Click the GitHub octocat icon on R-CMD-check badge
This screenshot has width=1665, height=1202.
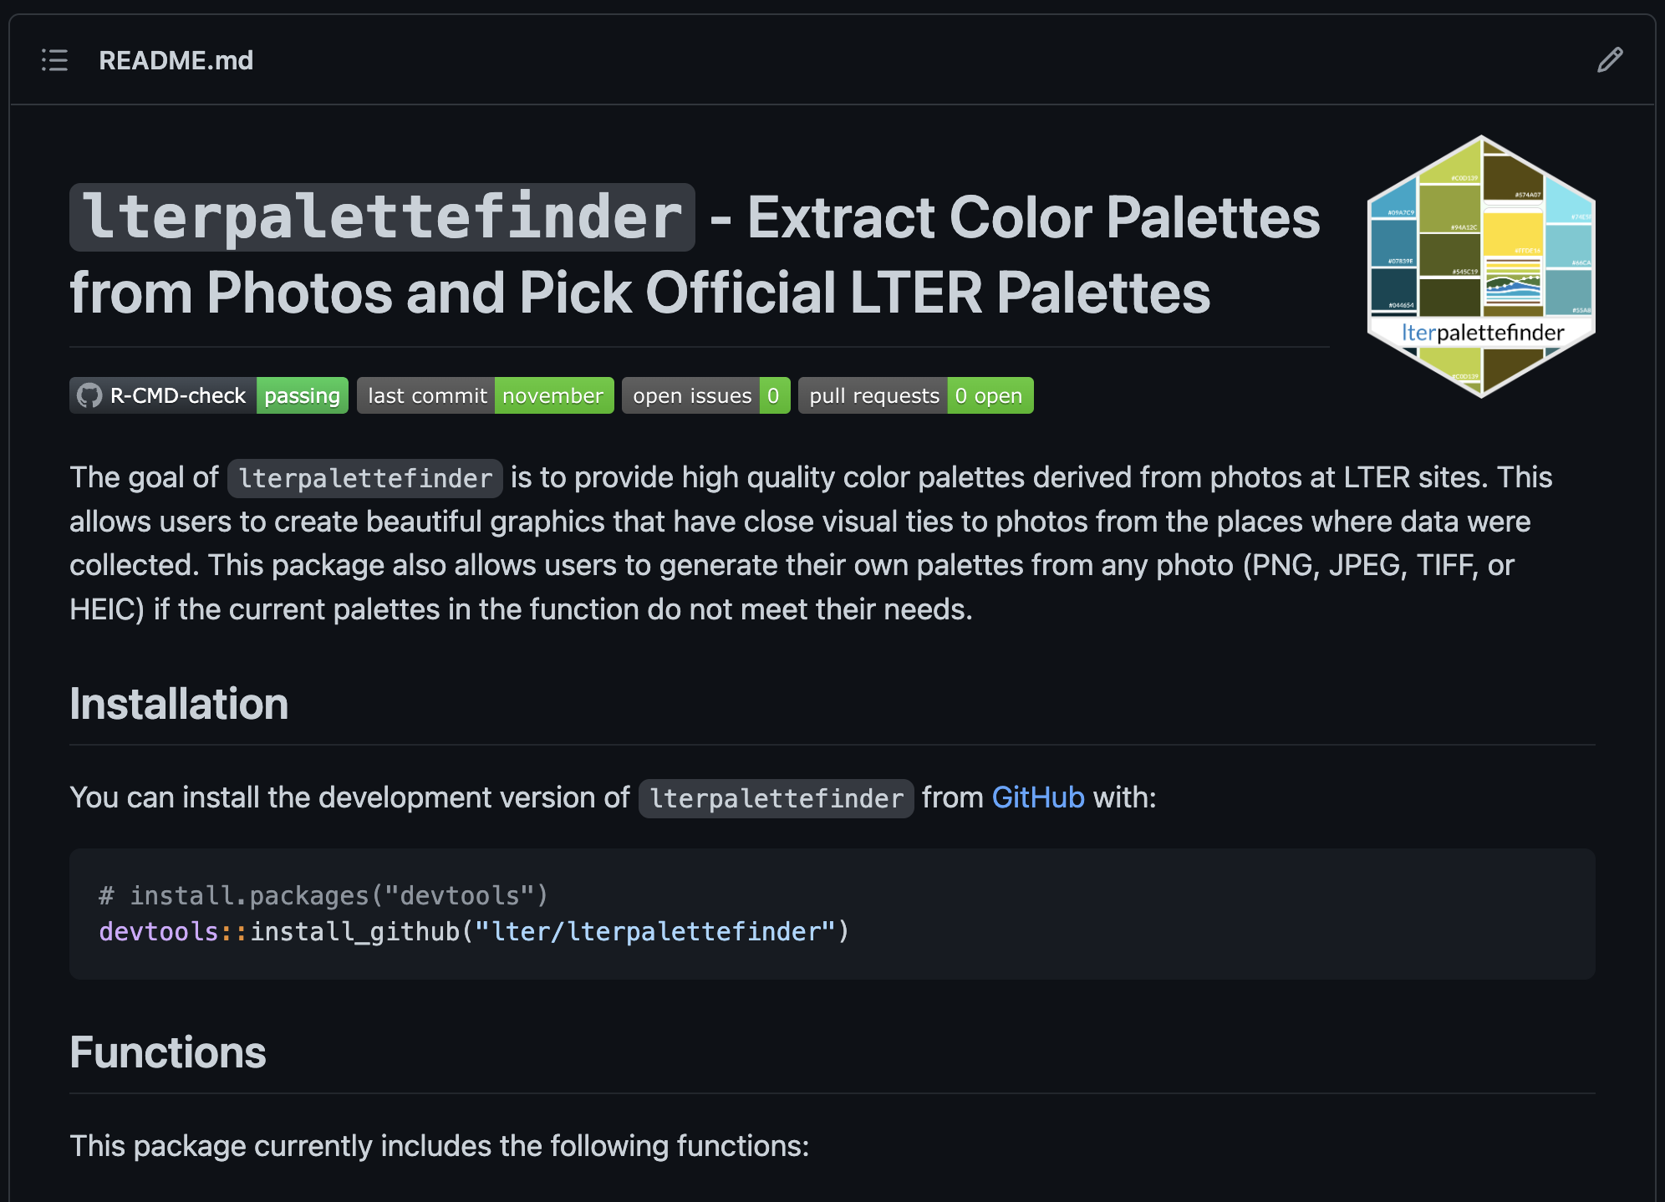[x=89, y=395]
